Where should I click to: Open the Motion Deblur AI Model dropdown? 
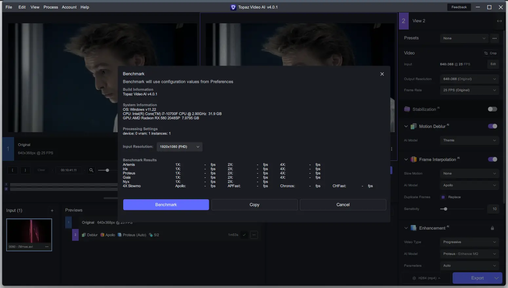(469, 140)
